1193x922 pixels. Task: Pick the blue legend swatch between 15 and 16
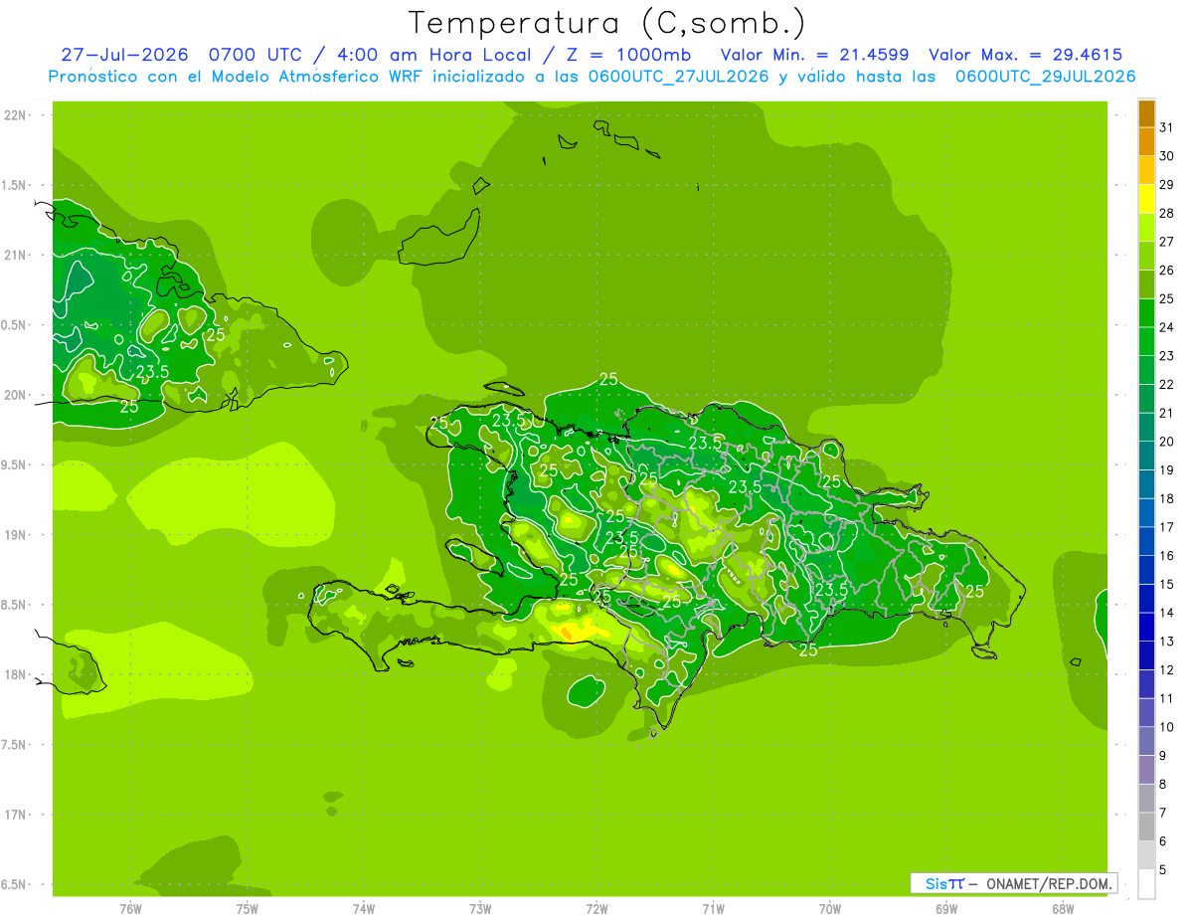click(x=1146, y=570)
